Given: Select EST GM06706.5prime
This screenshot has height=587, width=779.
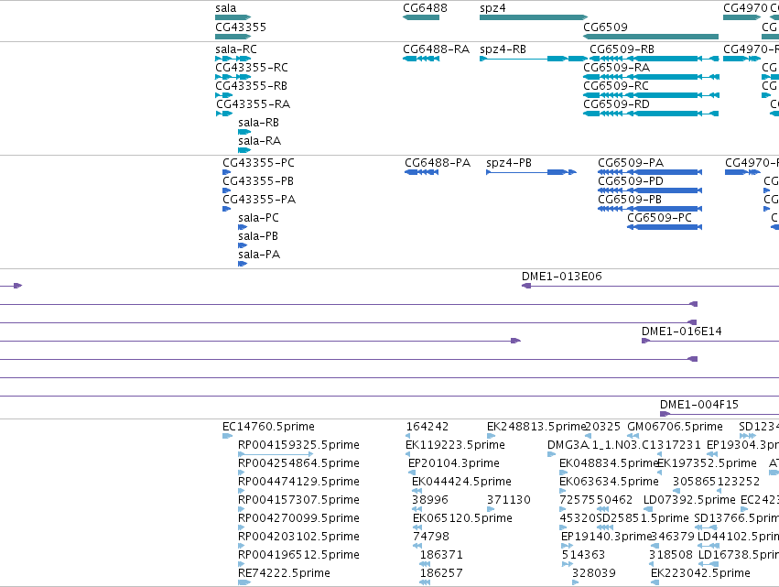Looking at the screenshot, I should [x=675, y=427].
